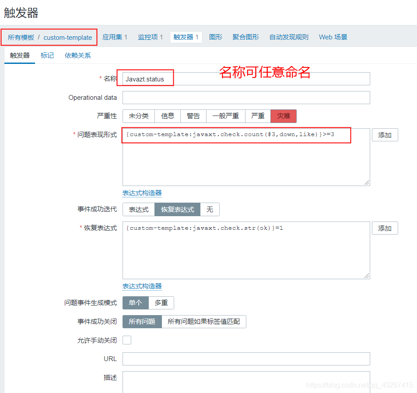Image resolution: width=417 pixels, height=393 pixels.
Task: Go to 监控项 1 section
Action: point(150,37)
